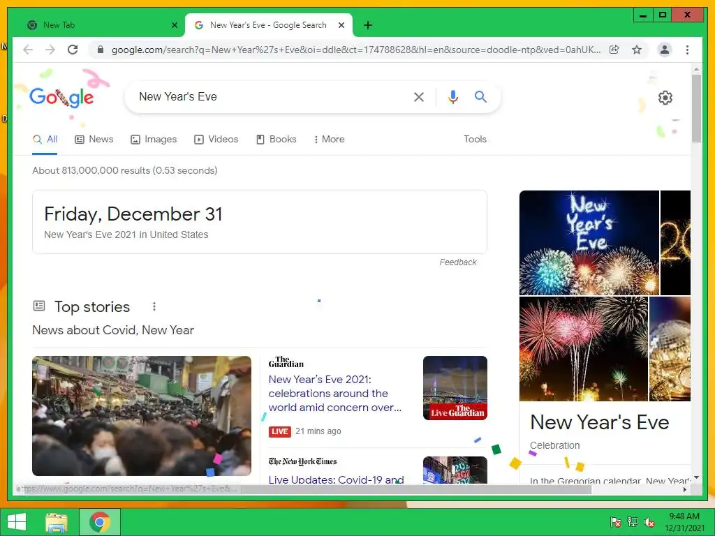The height and width of the screenshot is (536, 715).
Task: Bookmark this page with the star icon
Action: coord(637,50)
